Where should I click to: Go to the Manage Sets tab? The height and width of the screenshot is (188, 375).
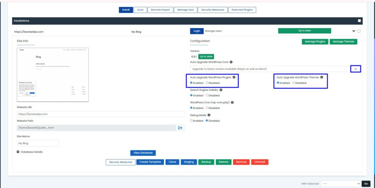[186, 10]
